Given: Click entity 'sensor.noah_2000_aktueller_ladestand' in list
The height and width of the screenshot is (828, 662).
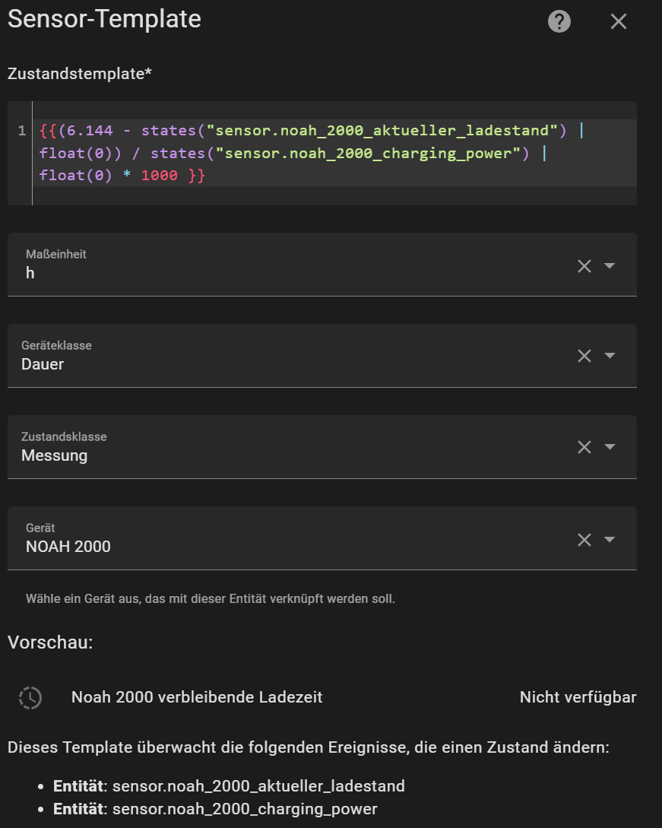Looking at the screenshot, I should 258,786.
